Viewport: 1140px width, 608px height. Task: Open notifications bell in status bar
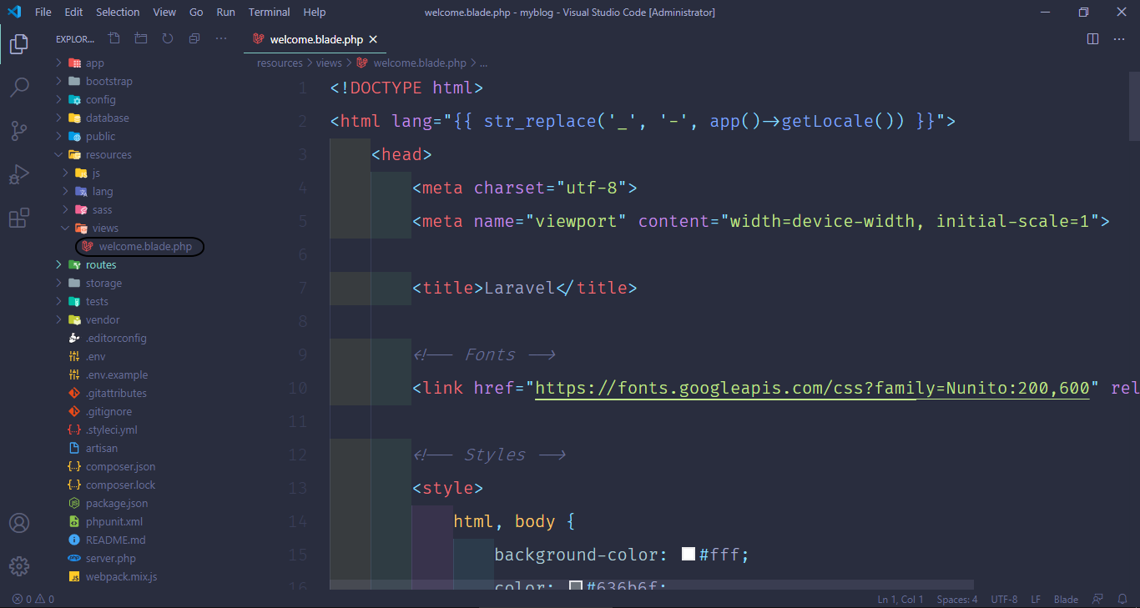(1122, 599)
